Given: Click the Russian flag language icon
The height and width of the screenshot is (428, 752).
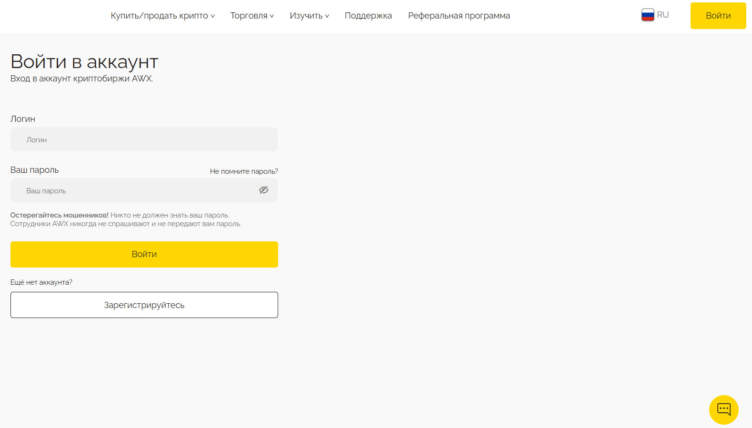Looking at the screenshot, I should [x=647, y=15].
